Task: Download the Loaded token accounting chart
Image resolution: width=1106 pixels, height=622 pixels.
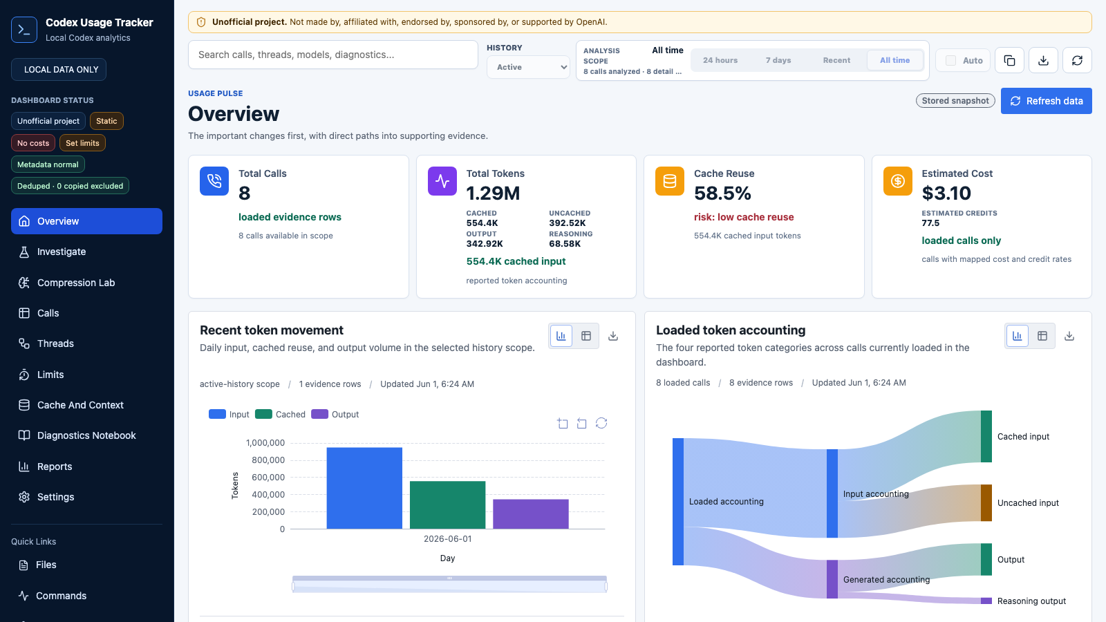Action: (x=1069, y=336)
